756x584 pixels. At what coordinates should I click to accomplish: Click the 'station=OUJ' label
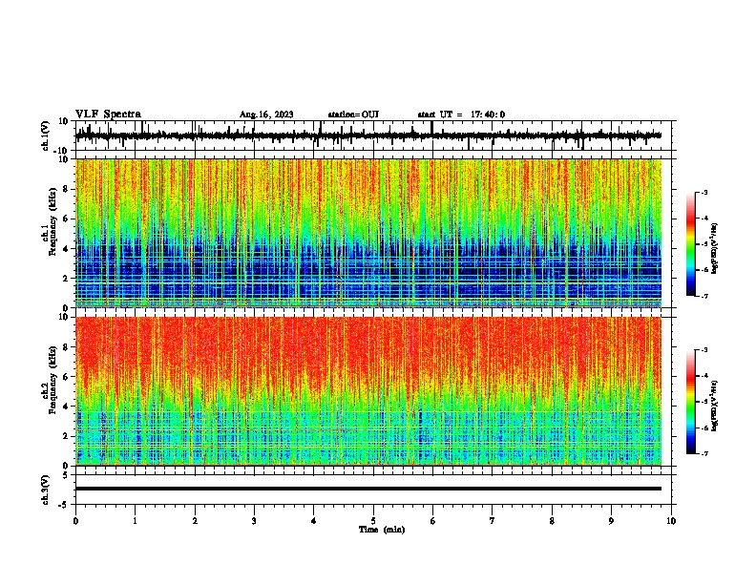pos(353,115)
